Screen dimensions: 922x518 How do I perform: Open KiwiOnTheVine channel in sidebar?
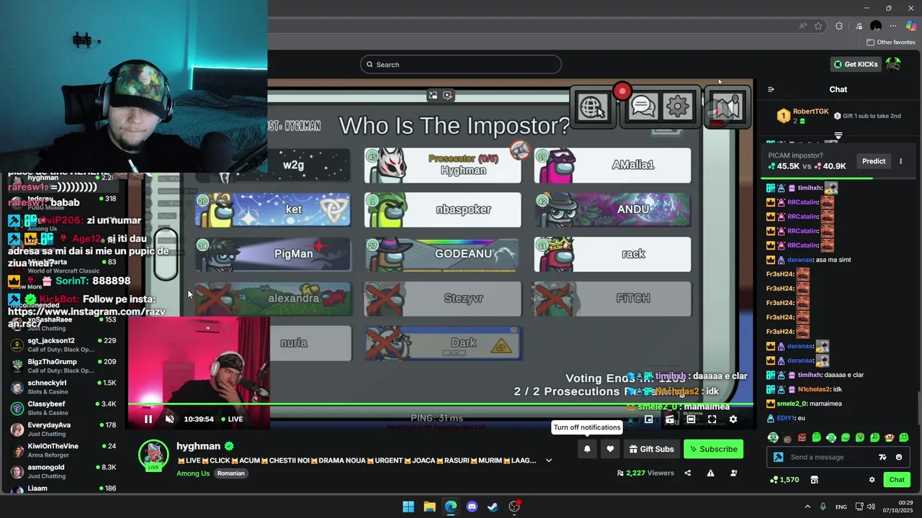(63, 450)
